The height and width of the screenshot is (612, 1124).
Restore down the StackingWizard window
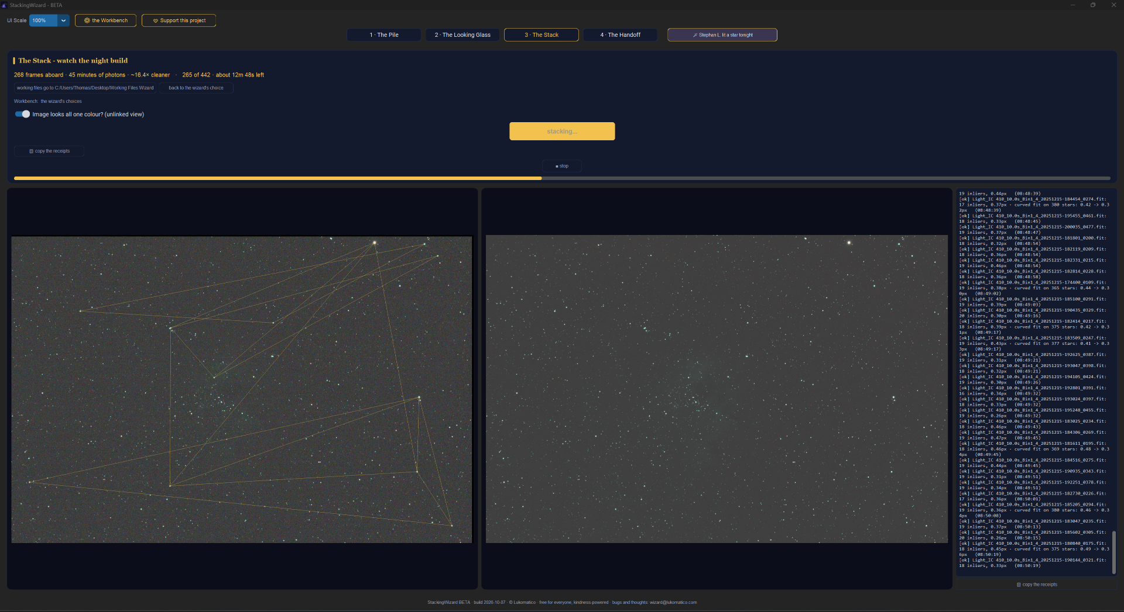1093,5
